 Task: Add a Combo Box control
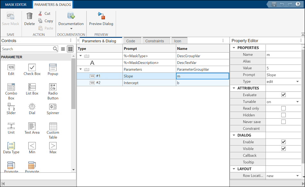click(x=11, y=92)
